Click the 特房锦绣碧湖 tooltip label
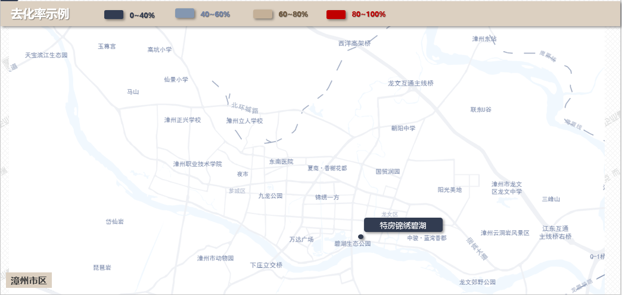622x295 pixels. [x=403, y=225]
